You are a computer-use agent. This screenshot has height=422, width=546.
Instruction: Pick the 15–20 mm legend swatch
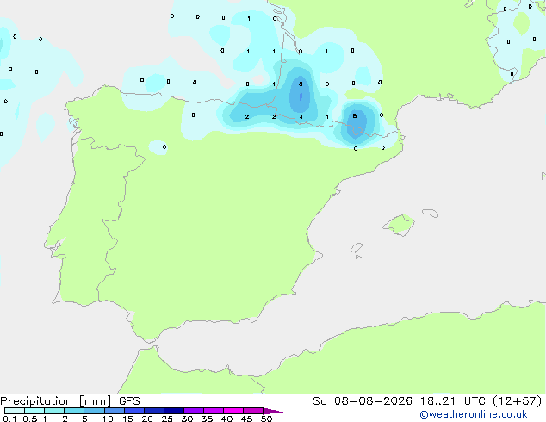pyautogui.click(x=134, y=411)
